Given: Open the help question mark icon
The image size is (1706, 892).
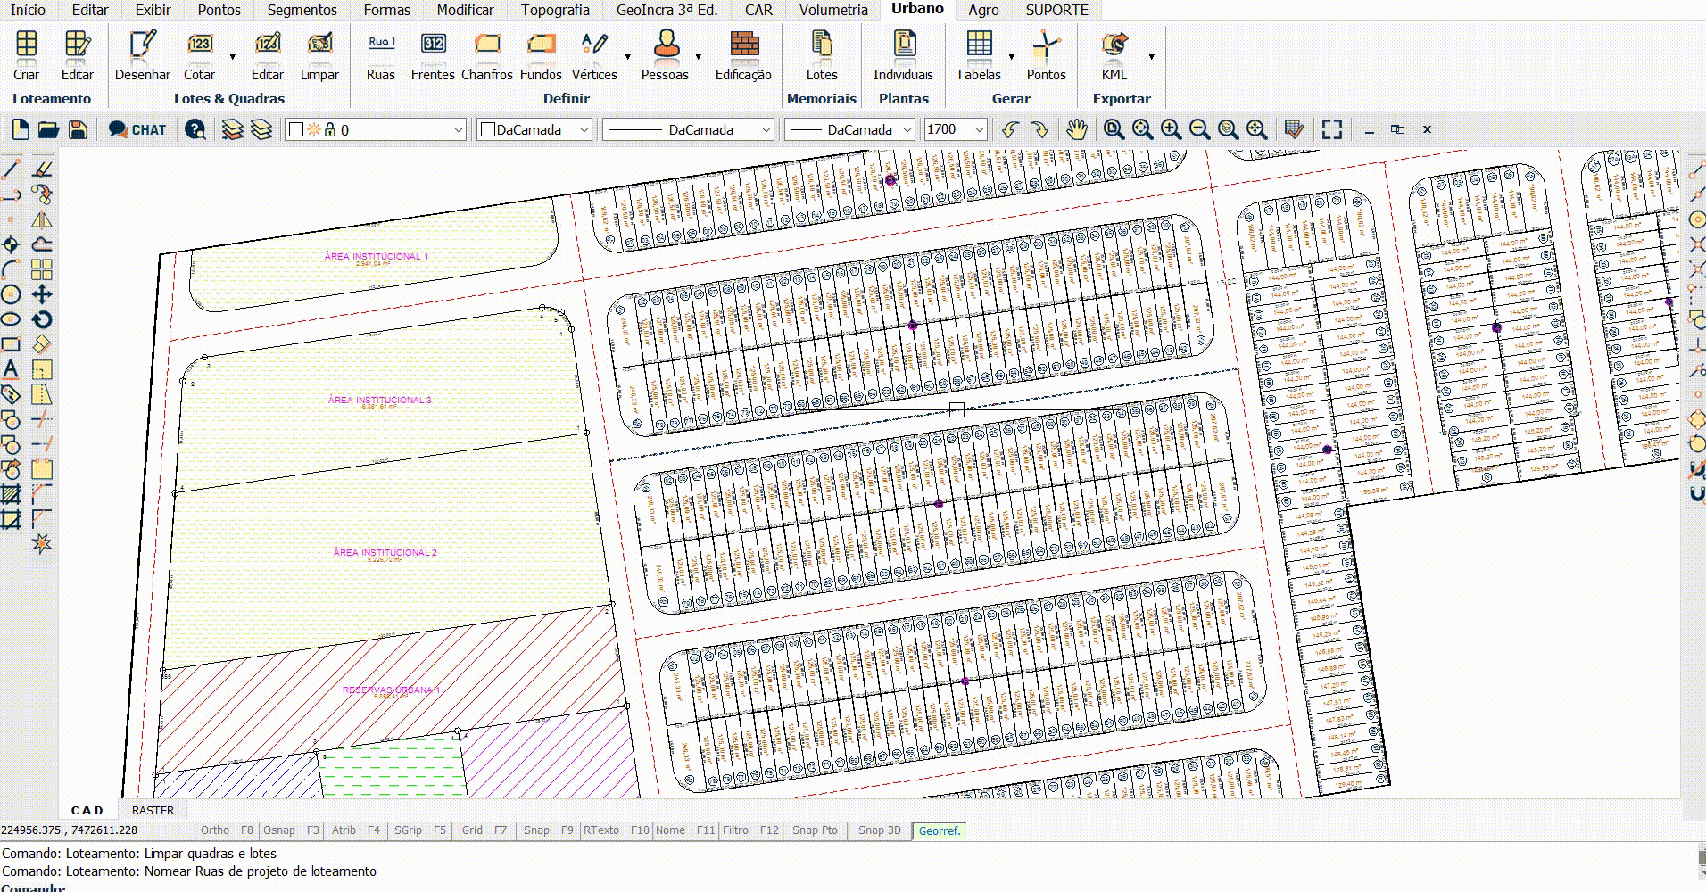Looking at the screenshot, I should [x=195, y=129].
